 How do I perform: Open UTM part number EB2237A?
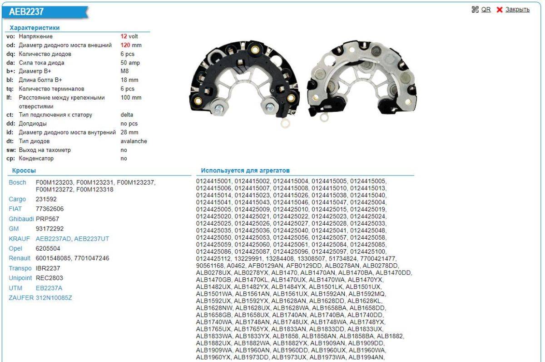pos(49,288)
